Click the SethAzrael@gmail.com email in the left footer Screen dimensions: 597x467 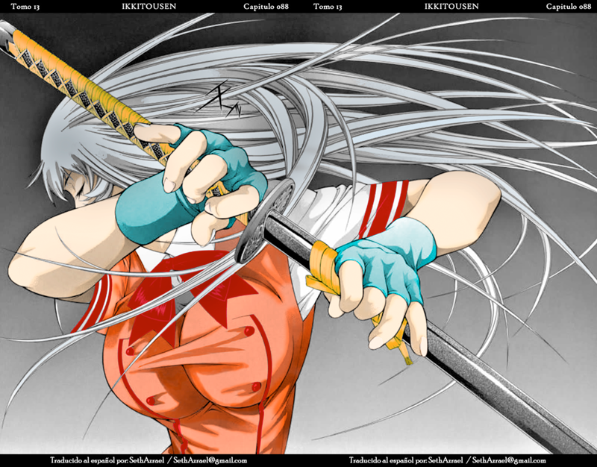click(210, 460)
